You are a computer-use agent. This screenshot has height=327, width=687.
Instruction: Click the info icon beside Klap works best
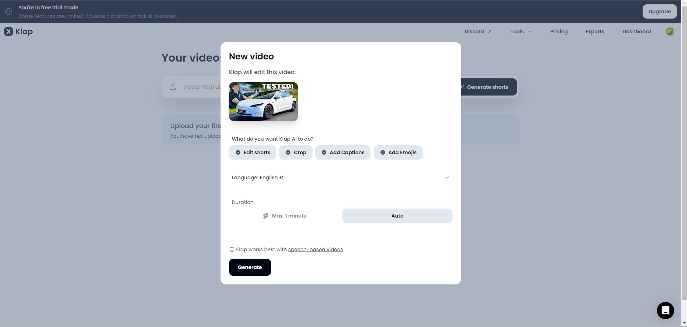(232, 249)
